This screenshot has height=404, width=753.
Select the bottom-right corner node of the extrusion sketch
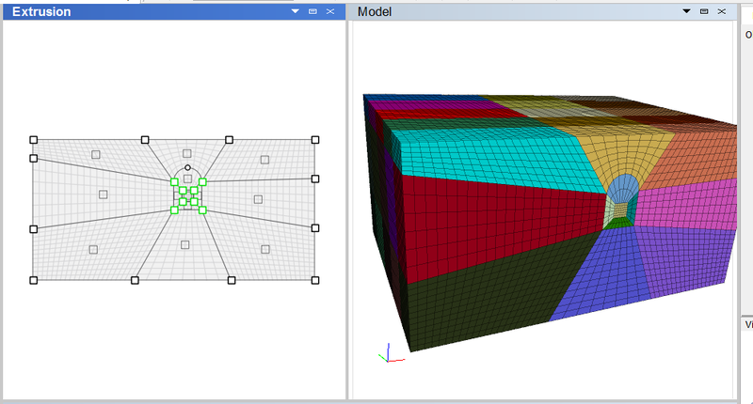pyautogui.click(x=315, y=280)
